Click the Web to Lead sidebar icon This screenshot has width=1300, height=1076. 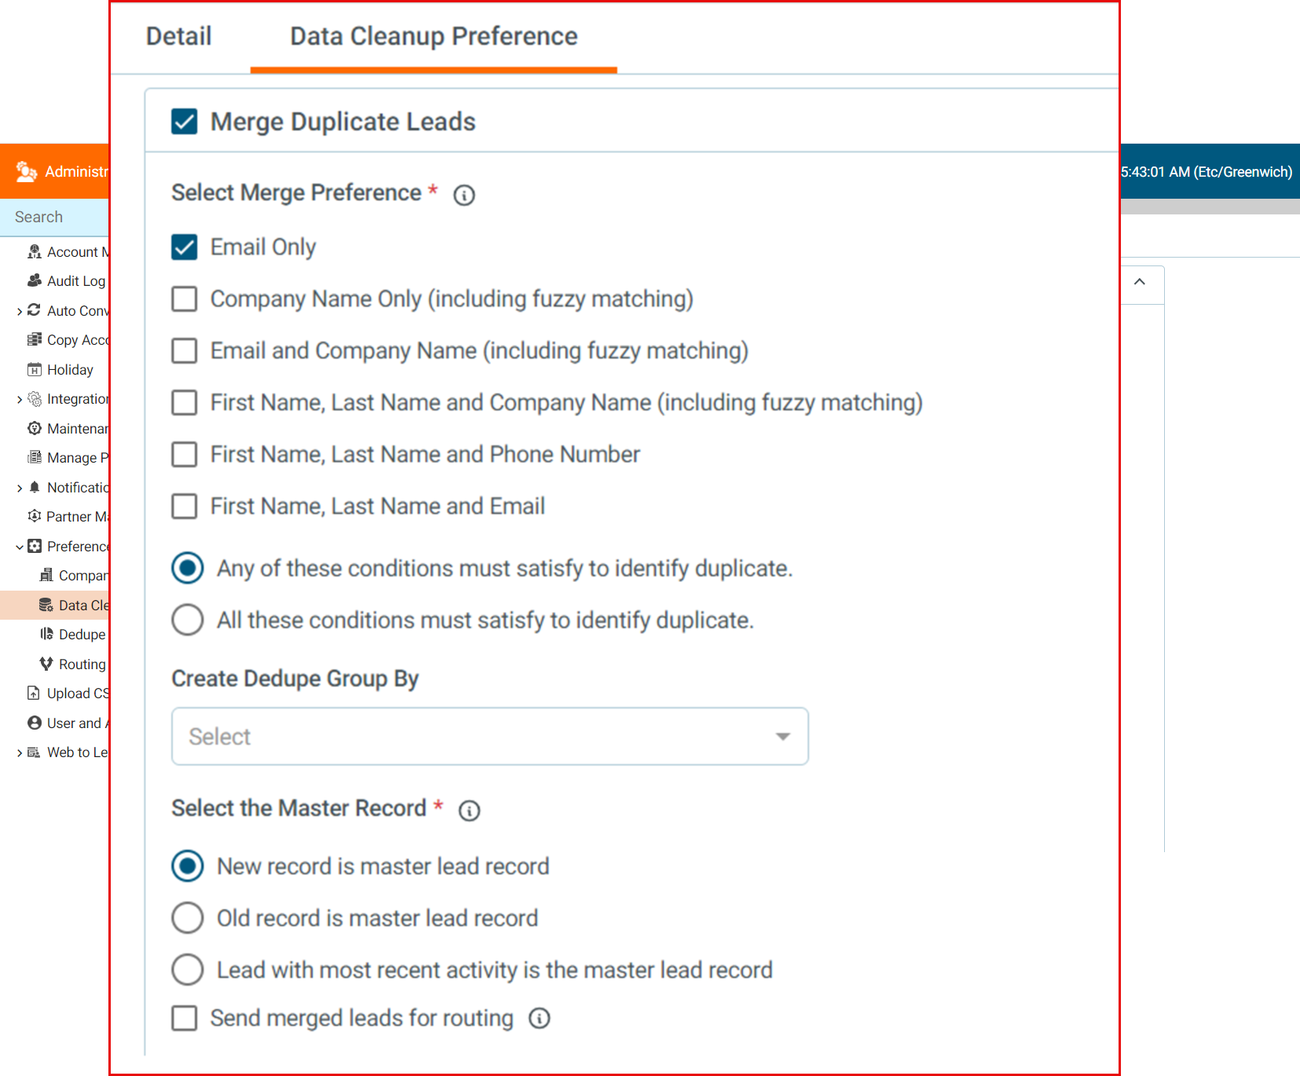[x=34, y=752]
